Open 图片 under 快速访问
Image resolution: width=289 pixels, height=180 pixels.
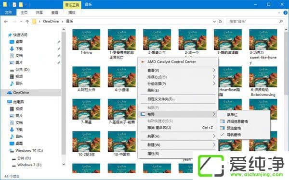(16, 62)
